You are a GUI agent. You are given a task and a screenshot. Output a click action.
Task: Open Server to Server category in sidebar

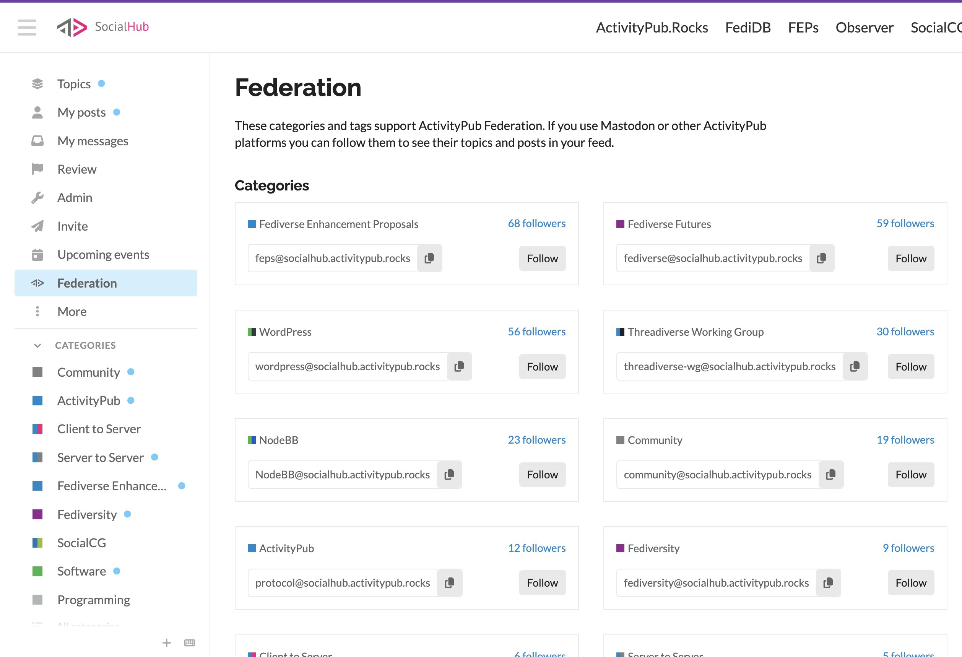tap(106, 457)
